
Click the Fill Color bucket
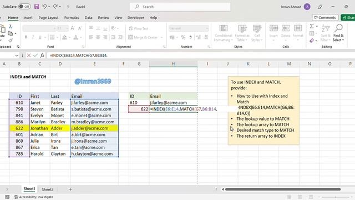(x=64, y=37)
